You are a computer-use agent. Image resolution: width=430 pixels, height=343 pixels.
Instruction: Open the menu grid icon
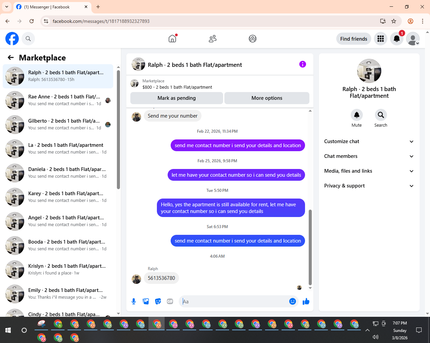tap(381, 39)
